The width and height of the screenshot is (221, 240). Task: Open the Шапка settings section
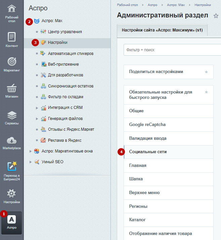click(x=169, y=179)
